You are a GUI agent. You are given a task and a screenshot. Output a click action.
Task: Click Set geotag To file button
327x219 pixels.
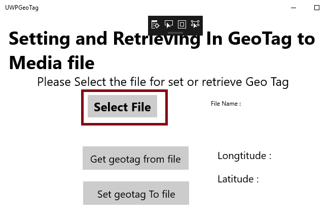click(136, 194)
